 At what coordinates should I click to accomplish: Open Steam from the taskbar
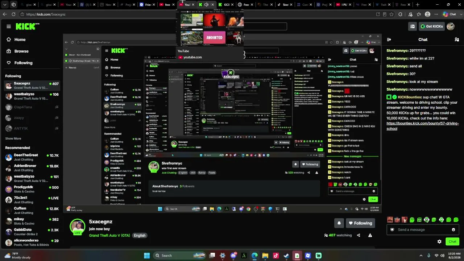(x=286, y=256)
